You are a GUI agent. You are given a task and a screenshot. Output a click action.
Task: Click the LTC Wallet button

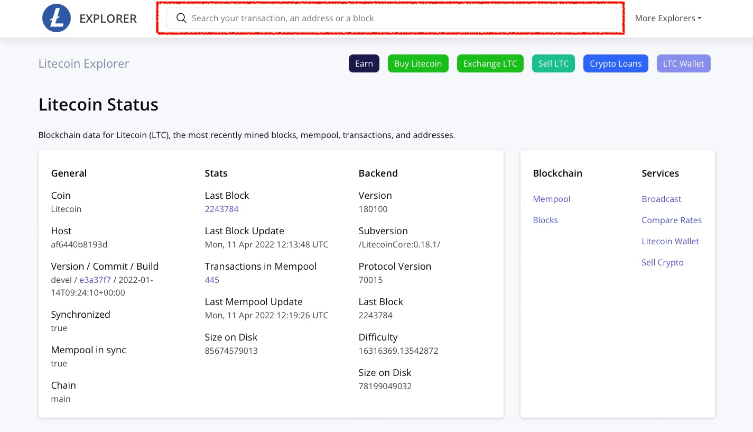(683, 64)
